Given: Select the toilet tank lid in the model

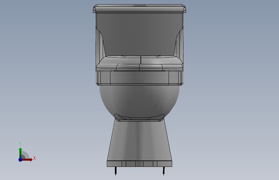Looking at the screenshot, I should 140,9.
